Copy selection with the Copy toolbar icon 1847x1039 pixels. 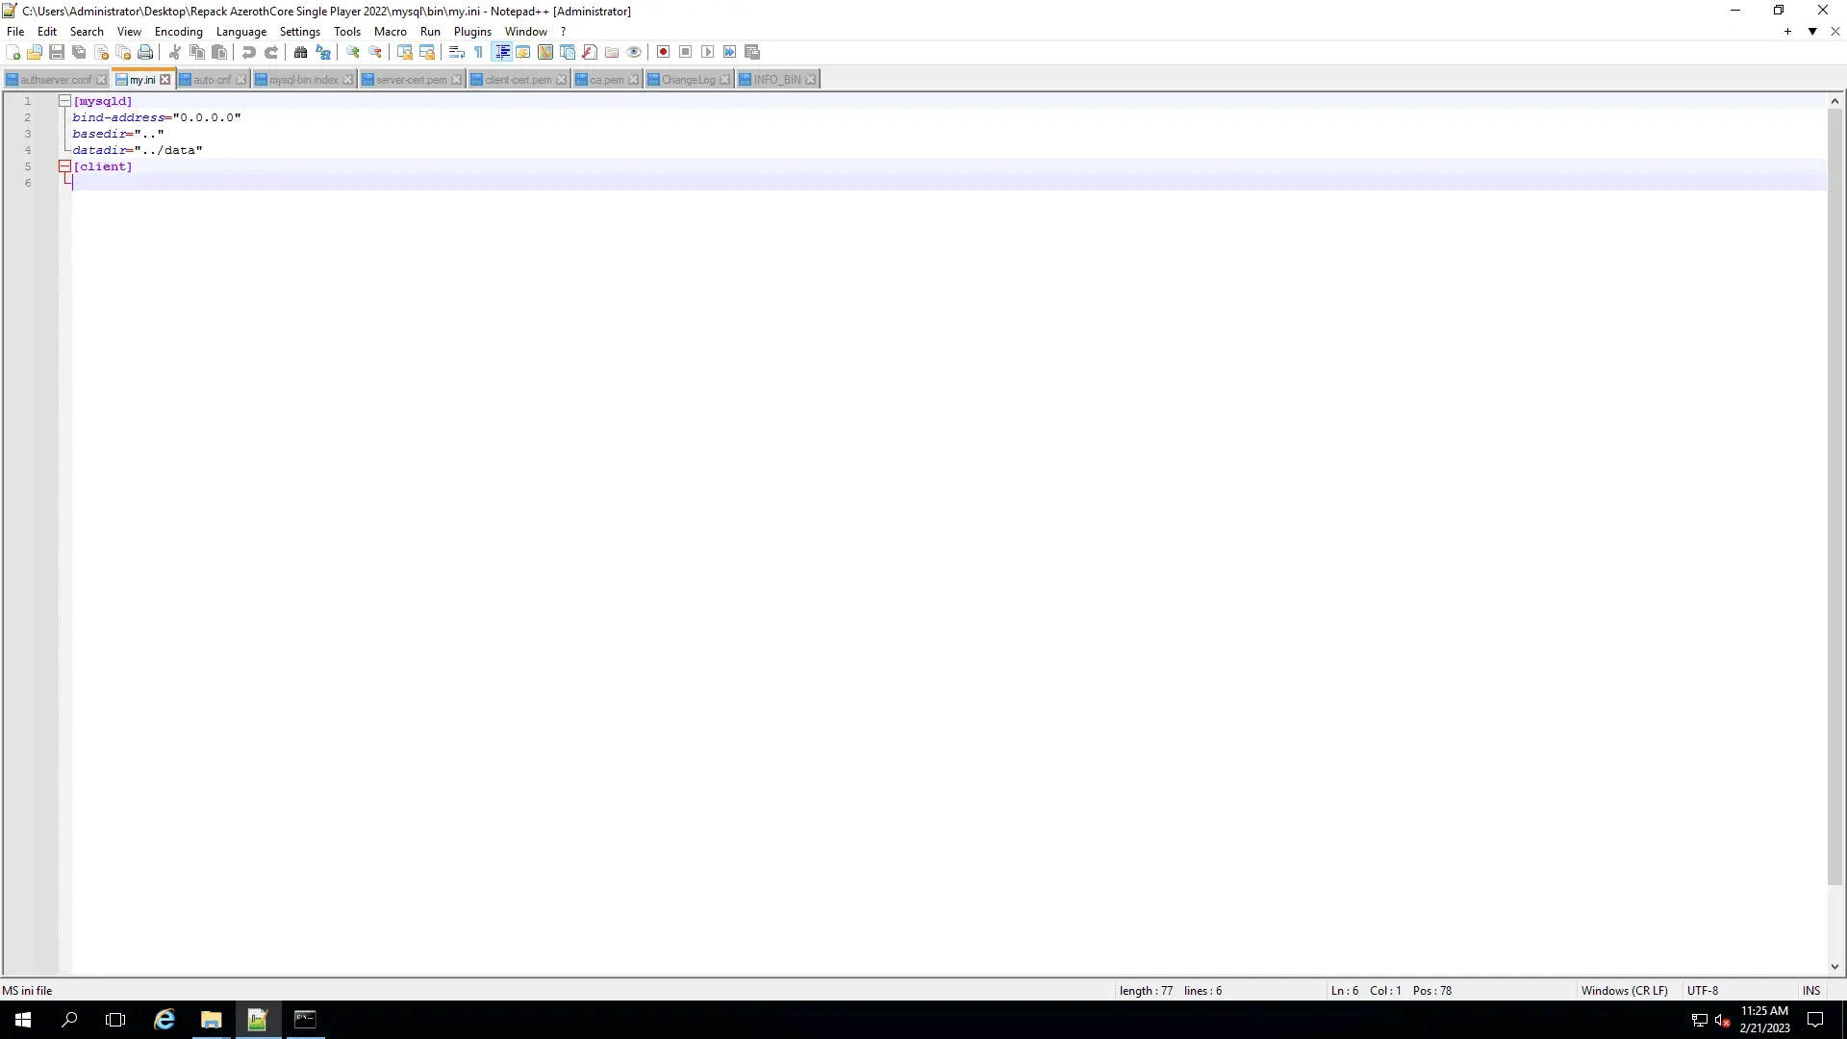(x=197, y=52)
